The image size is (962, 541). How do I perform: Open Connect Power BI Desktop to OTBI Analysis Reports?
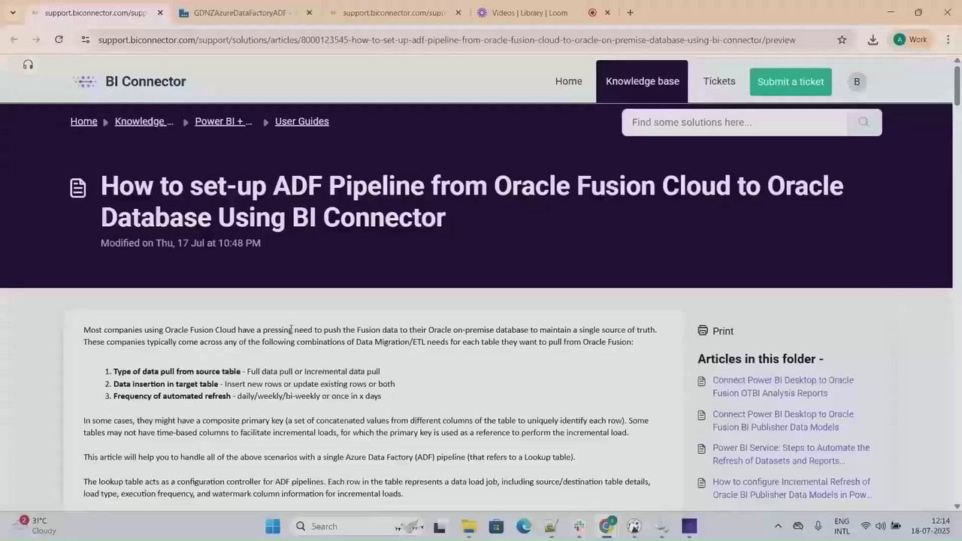point(782,386)
